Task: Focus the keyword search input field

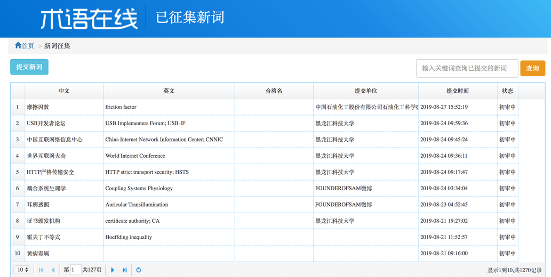Action: click(x=467, y=68)
